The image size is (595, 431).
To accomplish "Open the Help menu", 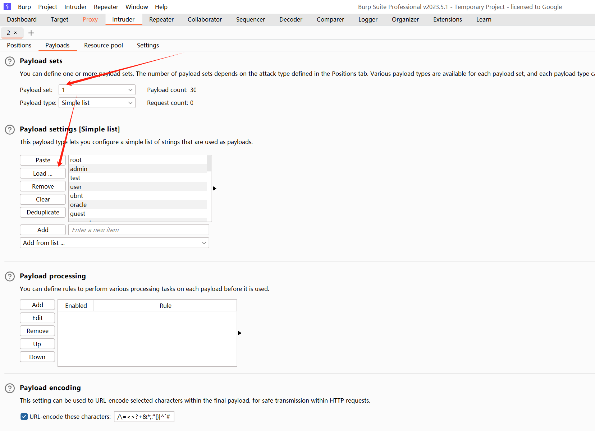I will (x=161, y=7).
